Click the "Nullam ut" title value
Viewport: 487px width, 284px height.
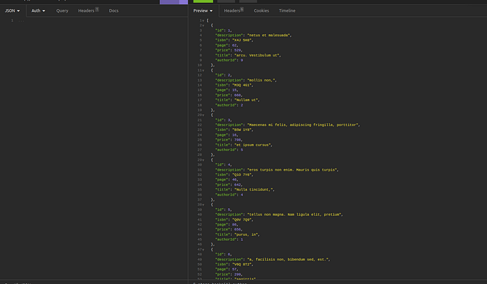coord(246,100)
